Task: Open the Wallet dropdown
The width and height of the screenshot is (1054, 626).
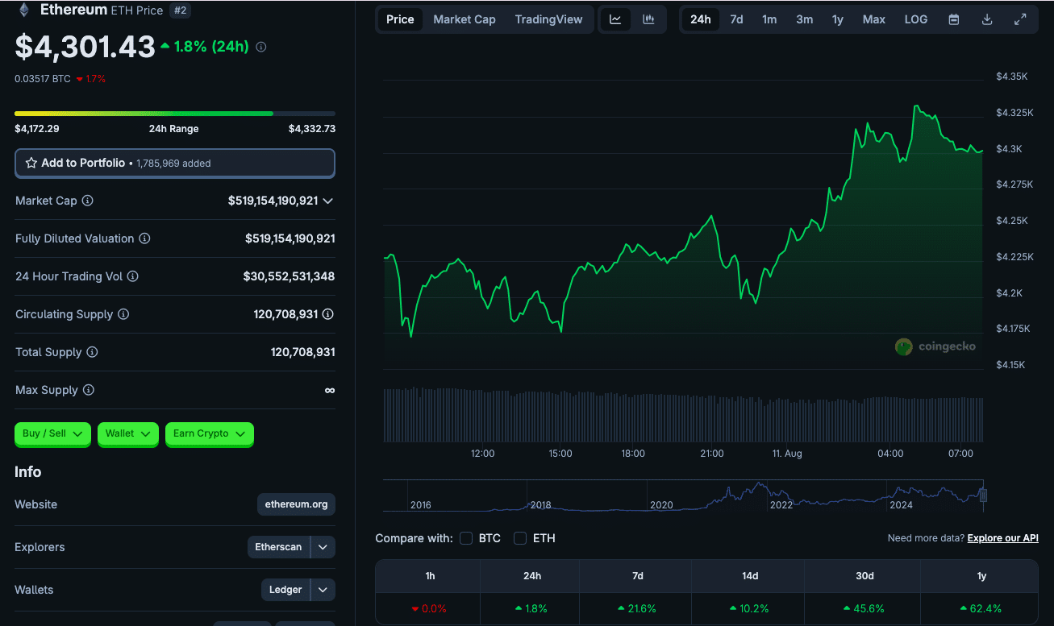Action: [x=128, y=433]
